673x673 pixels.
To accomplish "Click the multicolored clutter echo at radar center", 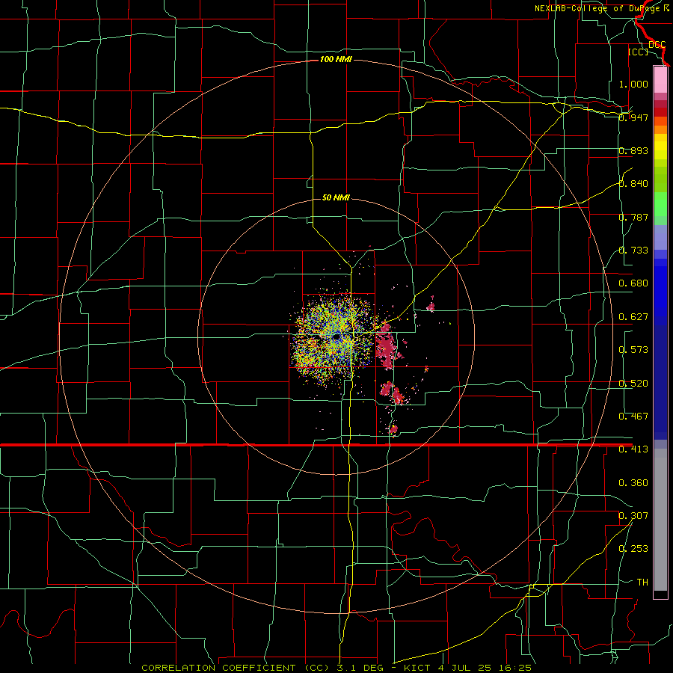I will [x=334, y=339].
